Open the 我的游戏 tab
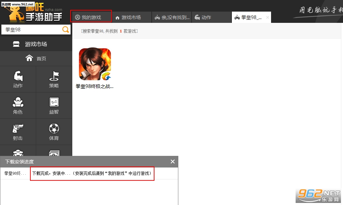 [91, 17]
